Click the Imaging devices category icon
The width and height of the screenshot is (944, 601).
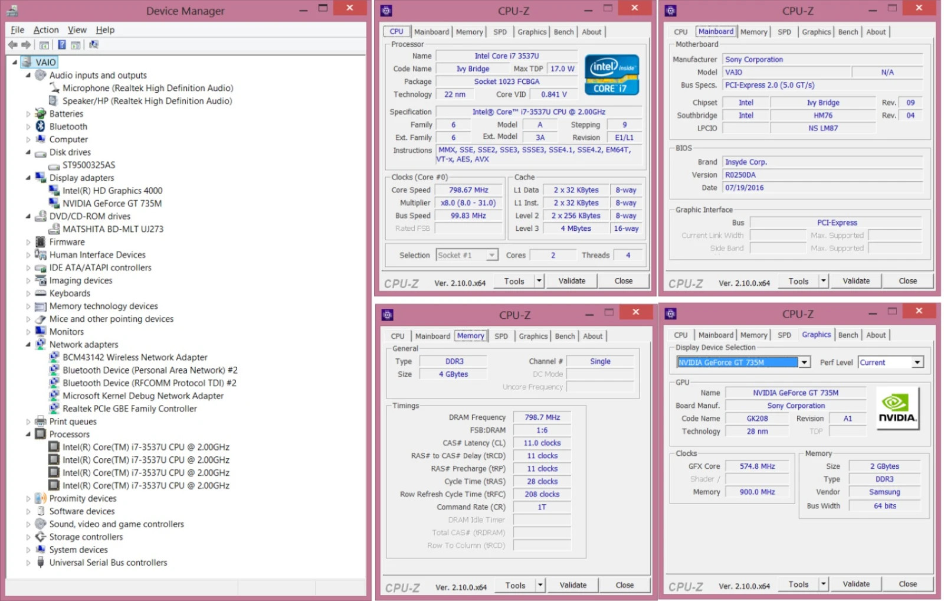(x=40, y=280)
